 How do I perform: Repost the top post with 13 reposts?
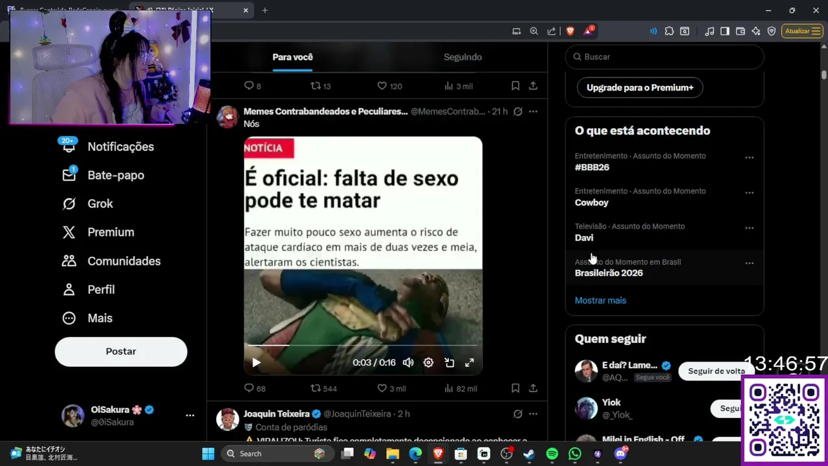pyautogui.click(x=321, y=86)
